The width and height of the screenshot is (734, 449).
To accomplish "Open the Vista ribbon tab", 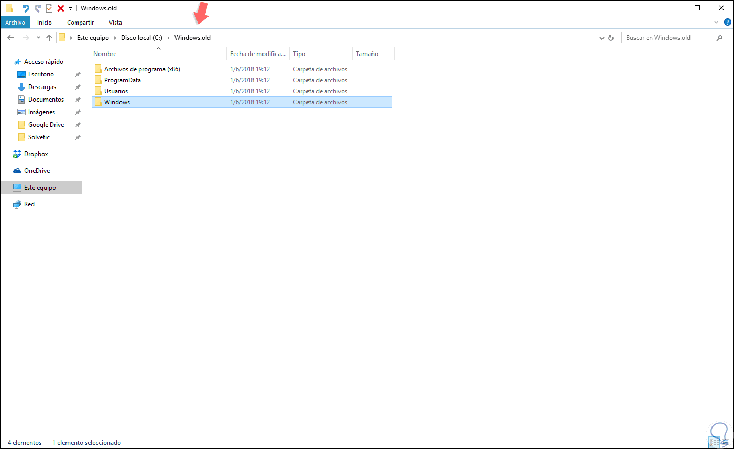I will (x=115, y=23).
